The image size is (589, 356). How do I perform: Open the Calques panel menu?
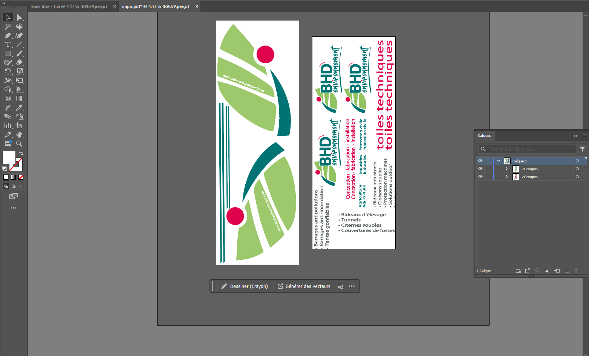[584, 136]
